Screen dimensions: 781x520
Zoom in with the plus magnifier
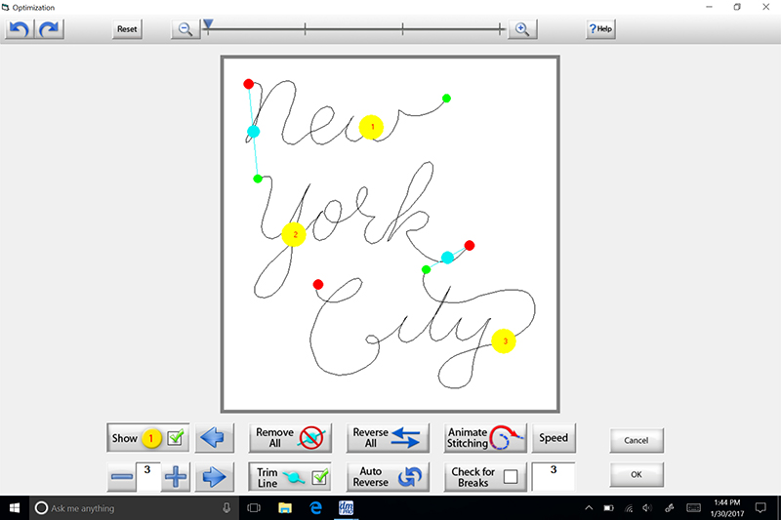pos(521,28)
